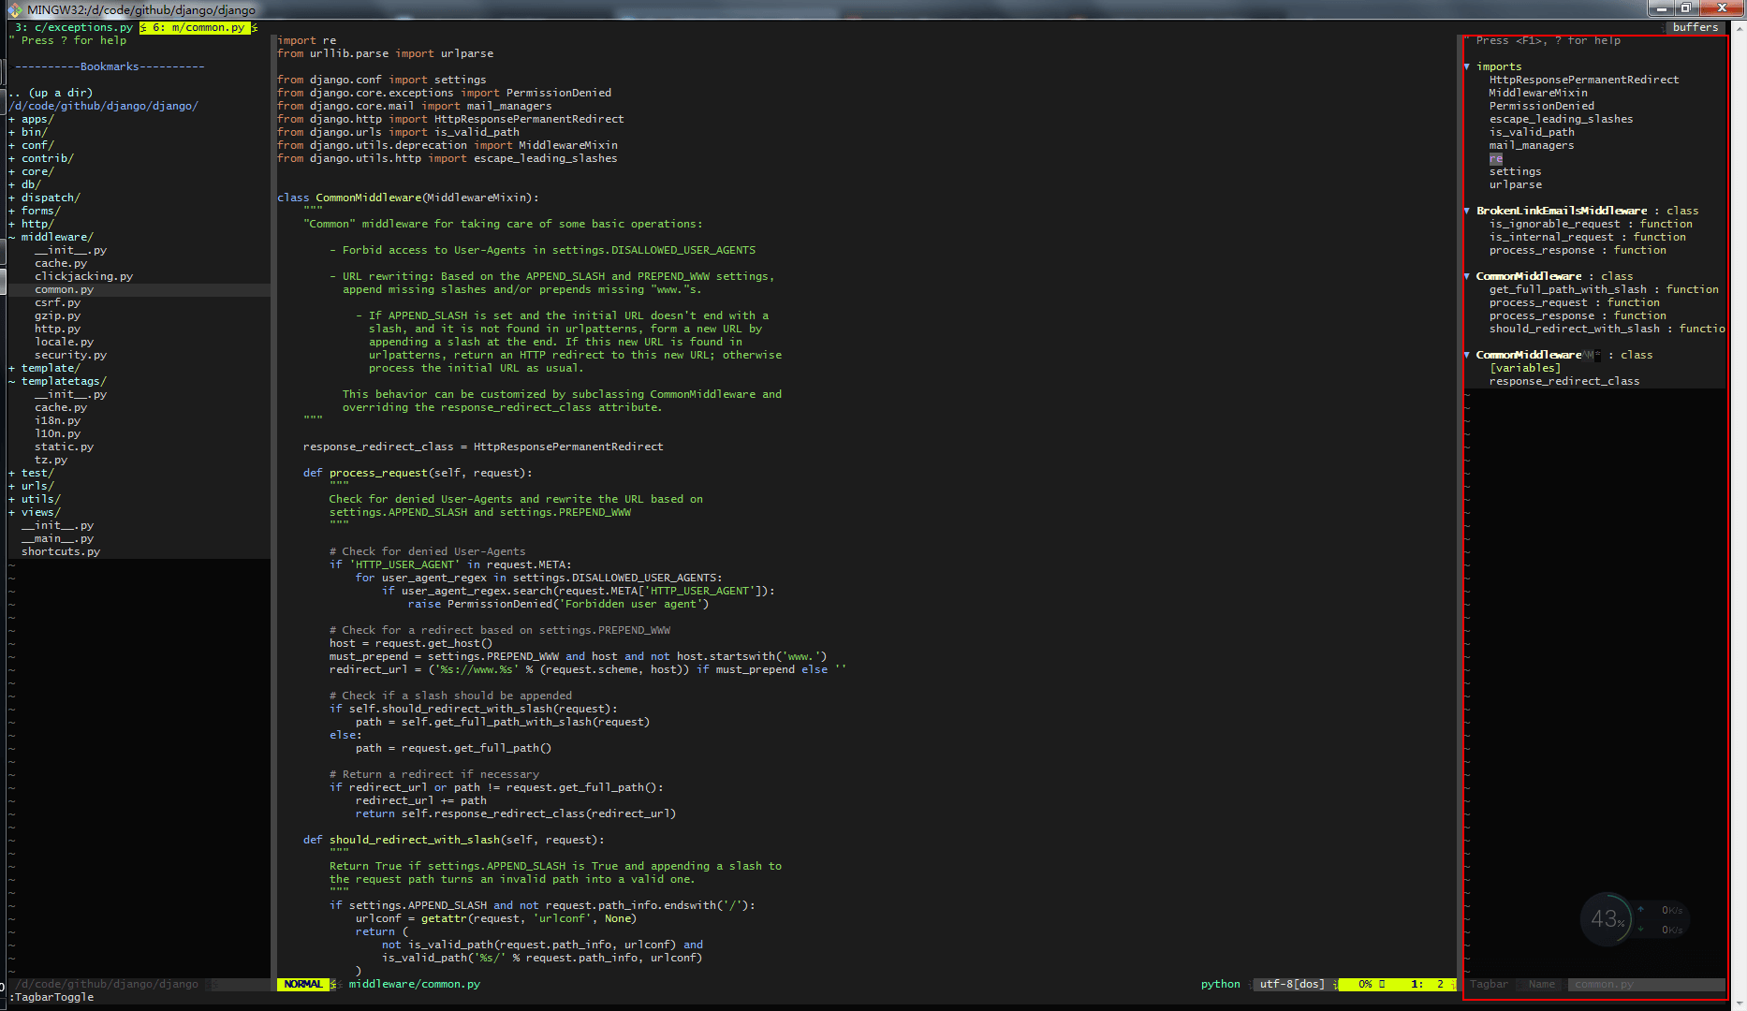Image resolution: width=1747 pixels, height=1011 pixels.
Task: Expand the views/ folder
Action: [35, 512]
